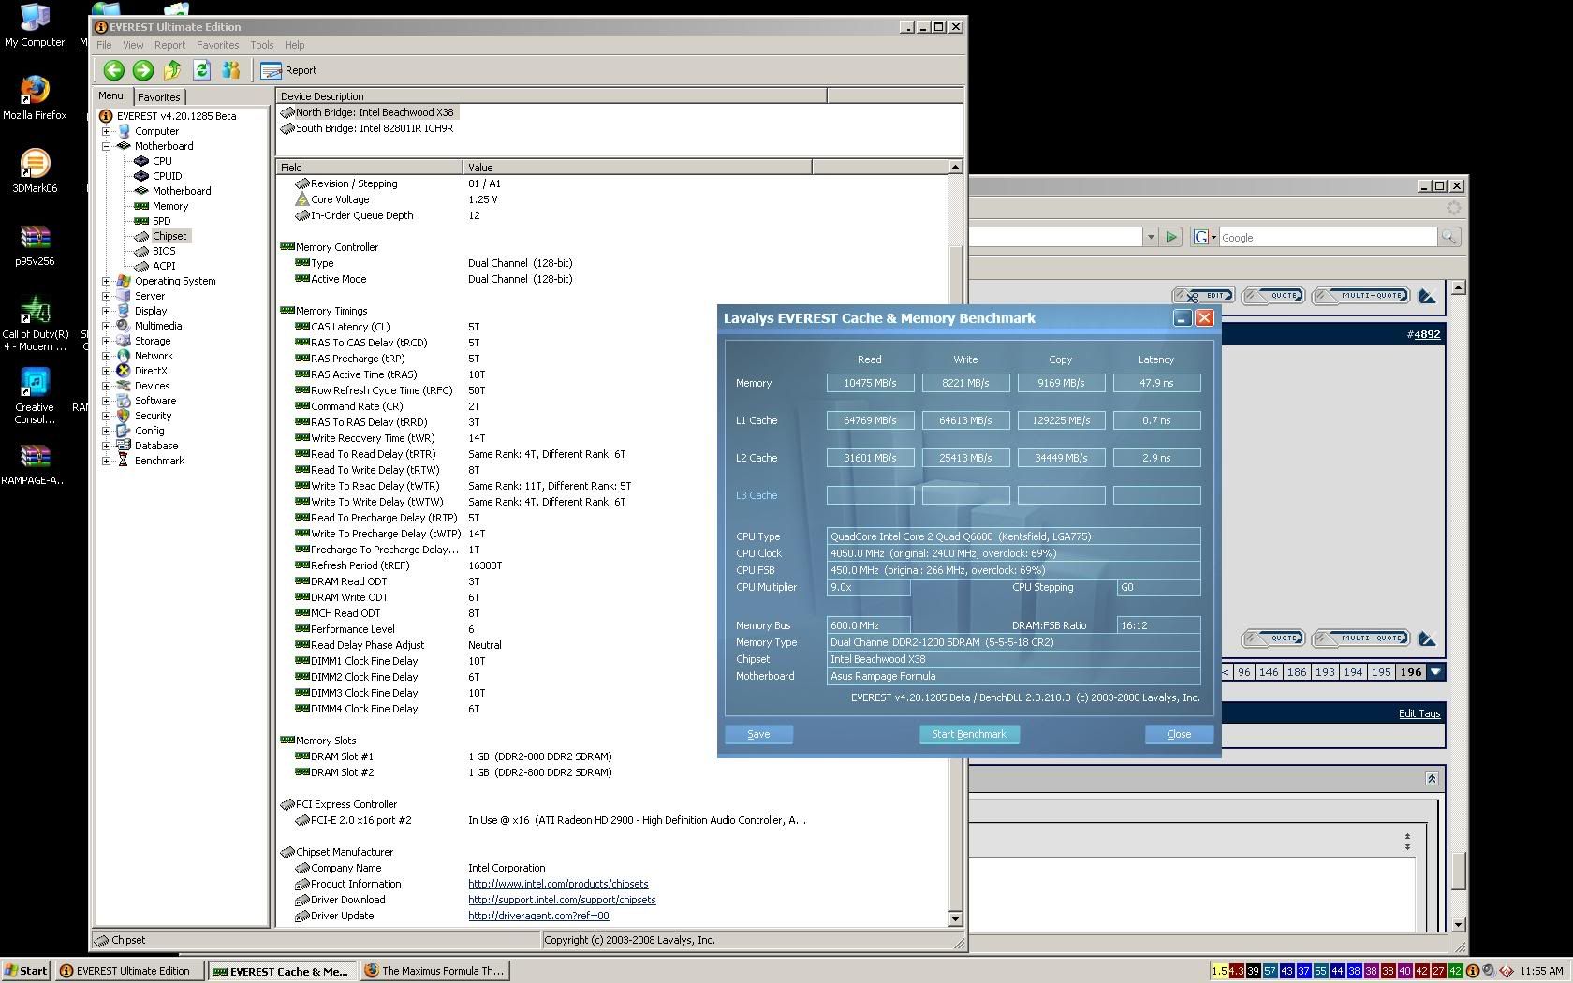Open the Report menu

[x=169, y=45]
